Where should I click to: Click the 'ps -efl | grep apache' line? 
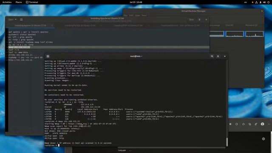click(x=20, y=37)
